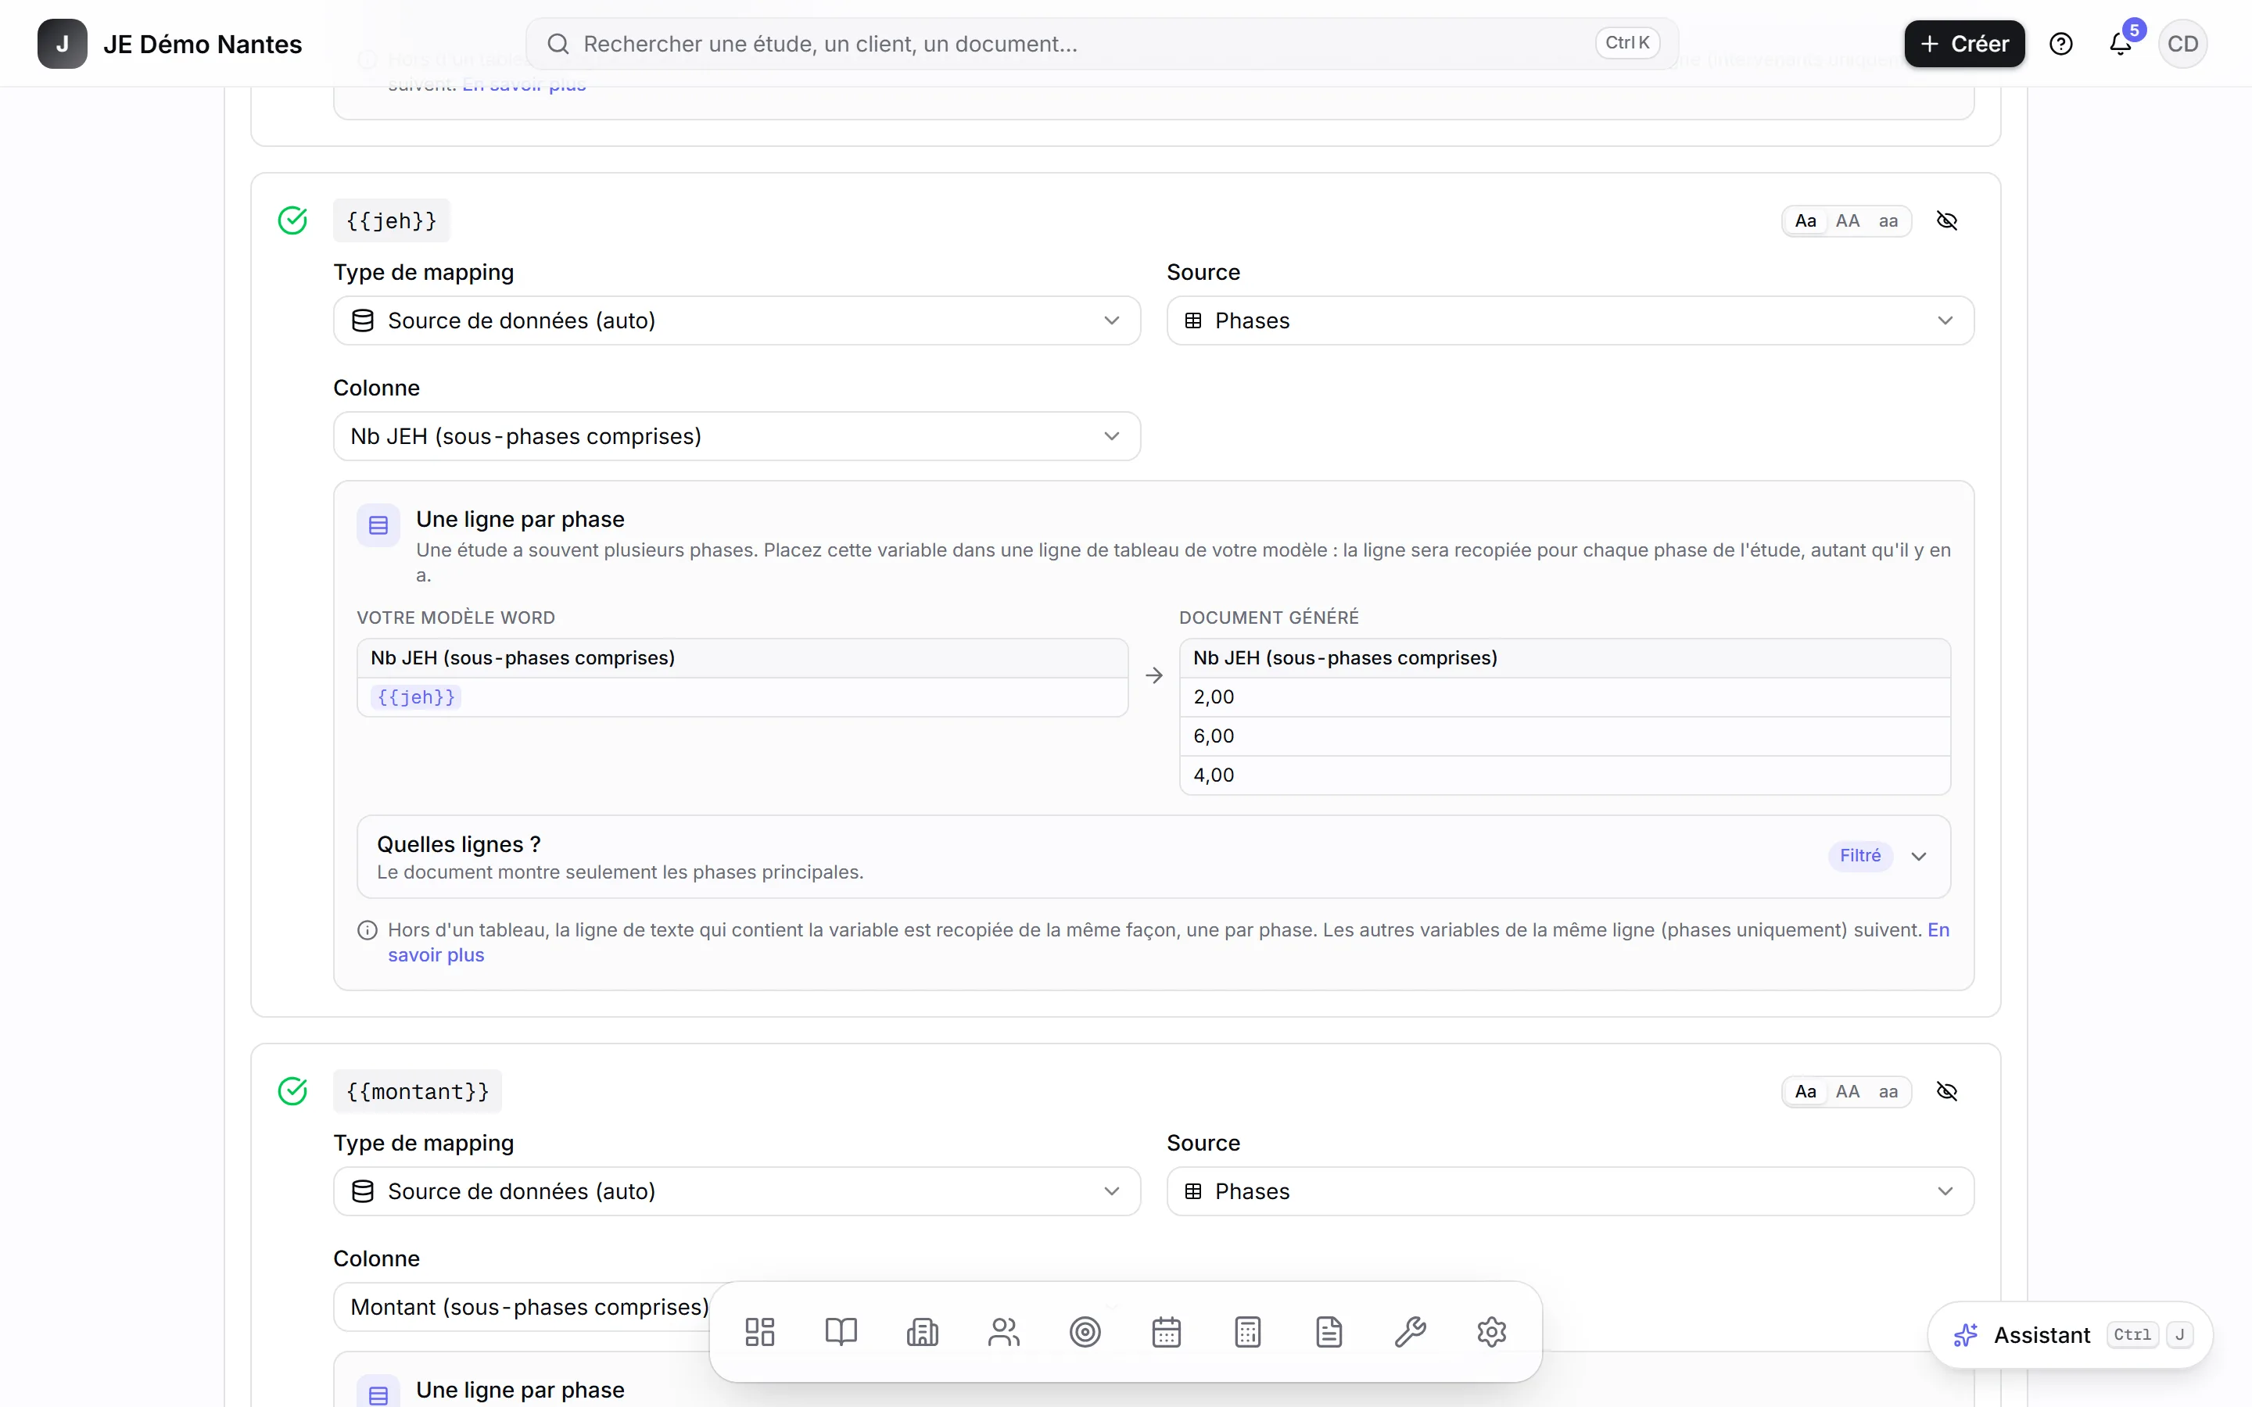Select the "aa" lowercase option for {{jeh}}
2252x1407 pixels.
1888,221
